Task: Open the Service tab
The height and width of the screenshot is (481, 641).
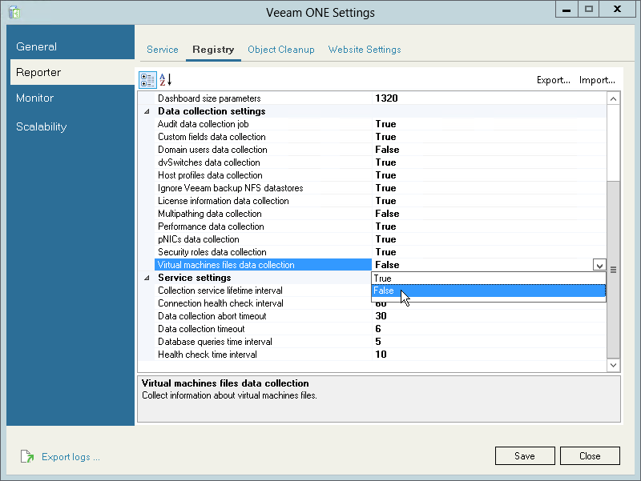Action: click(163, 50)
